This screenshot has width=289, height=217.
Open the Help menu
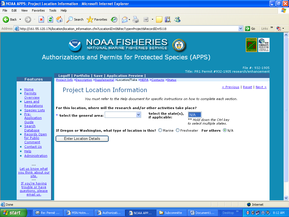coord(64,10)
